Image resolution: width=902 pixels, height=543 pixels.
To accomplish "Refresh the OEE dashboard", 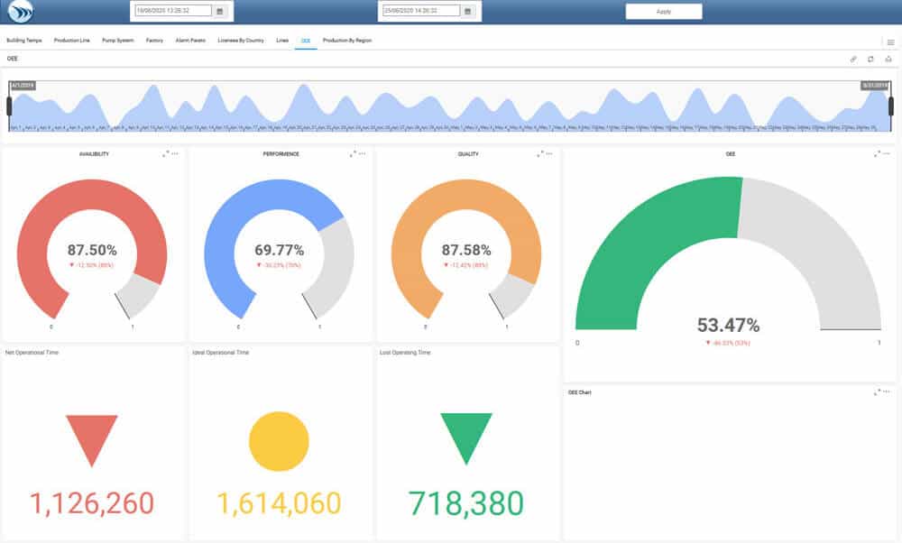I will coord(870,59).
